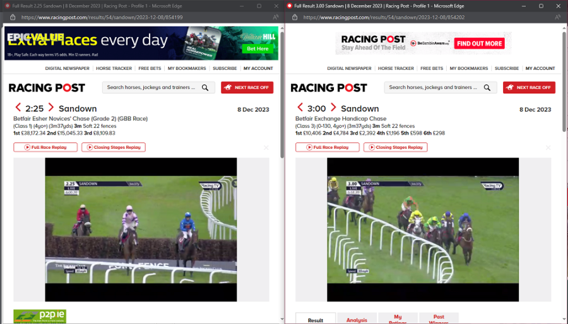Click scroll down arrow in left window

pyautogui.click(x=282, y=320)
